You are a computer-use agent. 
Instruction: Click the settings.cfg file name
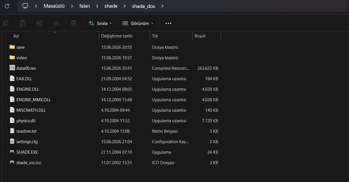27,142
